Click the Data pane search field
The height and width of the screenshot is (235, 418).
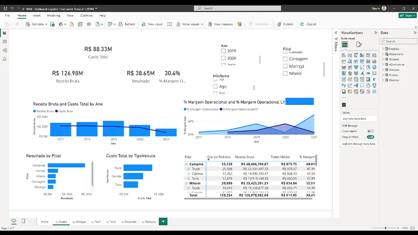(x=399, y=41)
